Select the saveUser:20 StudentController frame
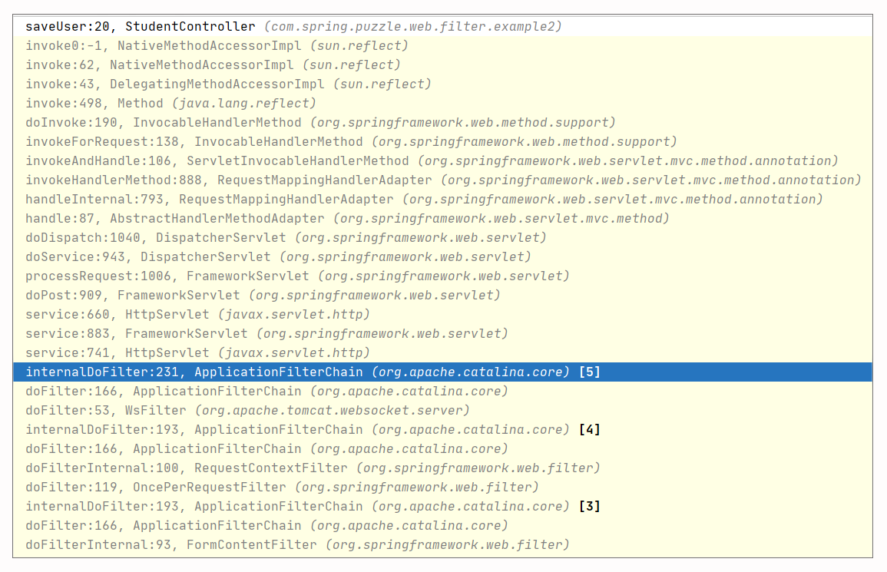This screenshot has height=572, width=887. [292, 27]
